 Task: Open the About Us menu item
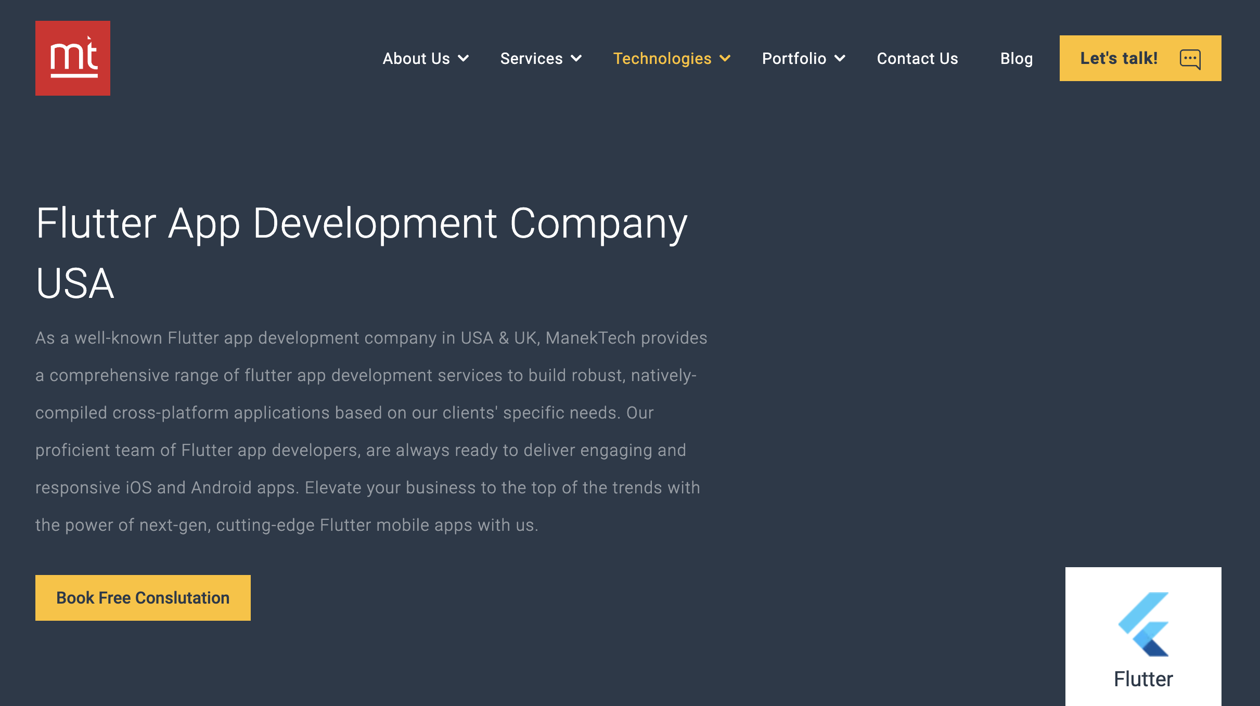coord(416,58)
